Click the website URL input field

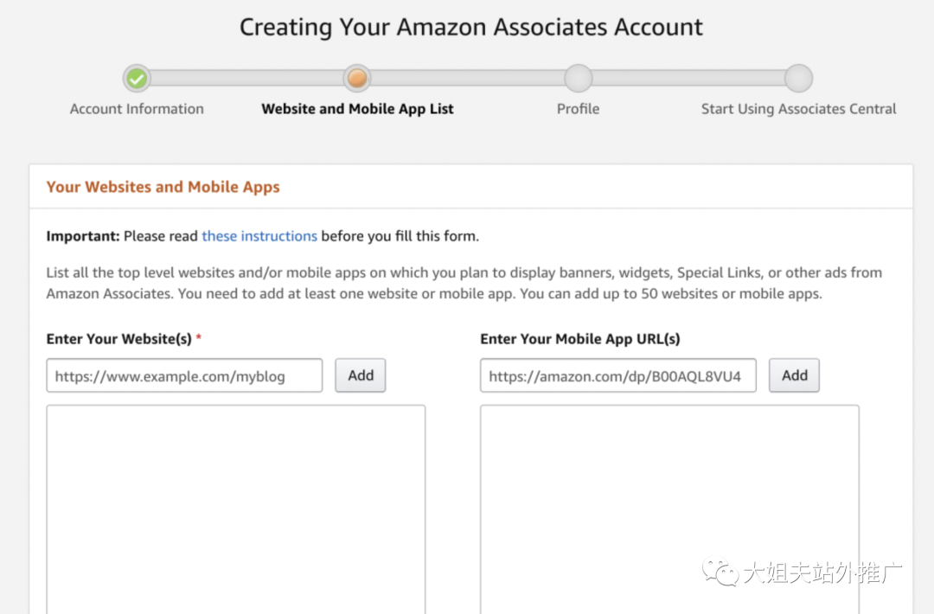pos(184,376)
